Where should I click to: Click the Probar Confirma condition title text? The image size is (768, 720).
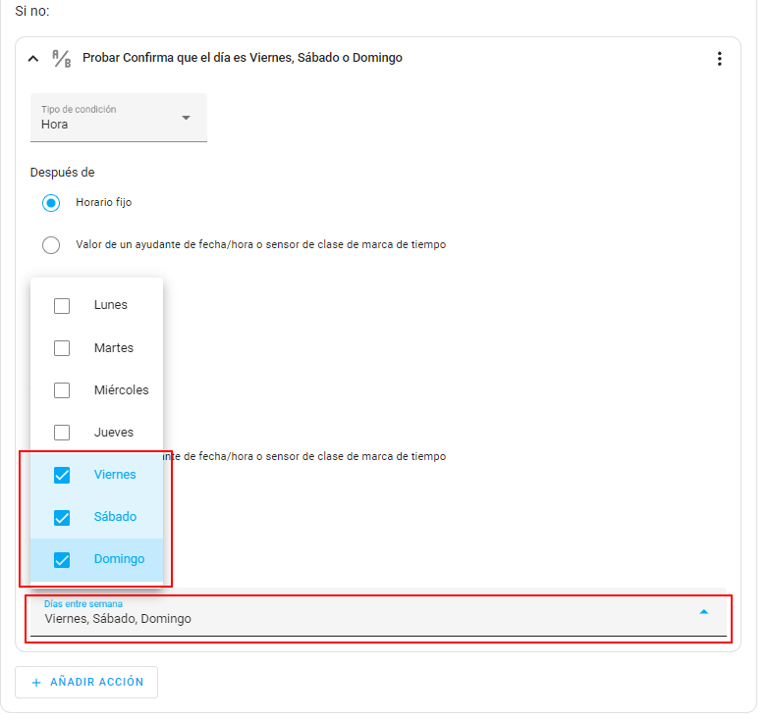[x=242, y=58]
